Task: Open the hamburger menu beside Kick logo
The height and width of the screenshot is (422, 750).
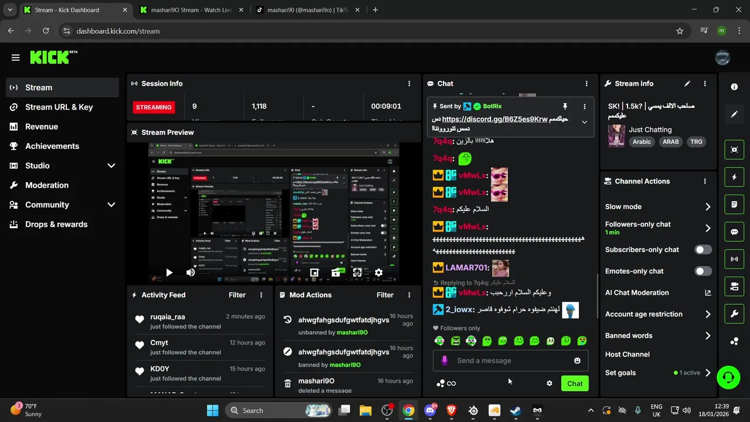Action: [x=16, y=57]
